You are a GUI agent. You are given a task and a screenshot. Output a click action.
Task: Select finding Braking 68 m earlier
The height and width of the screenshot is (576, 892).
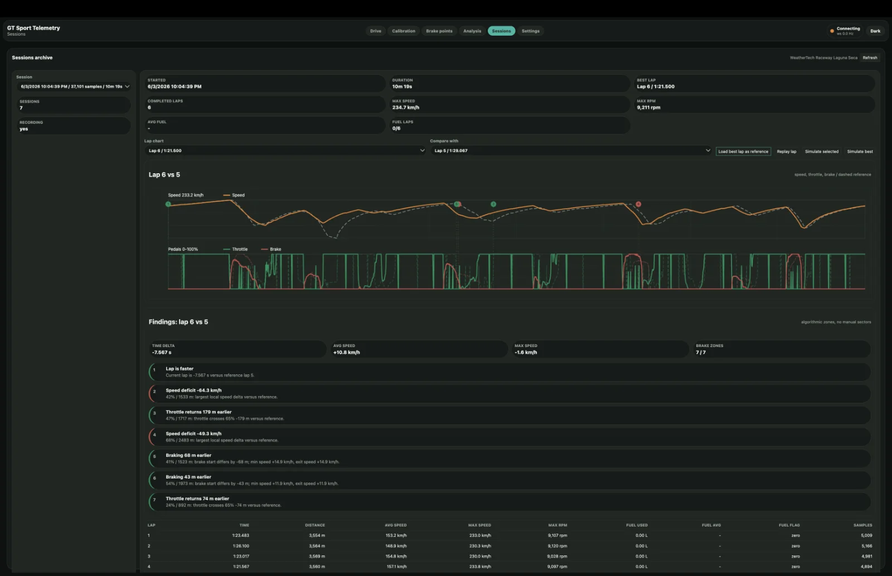tap(510, 458)
